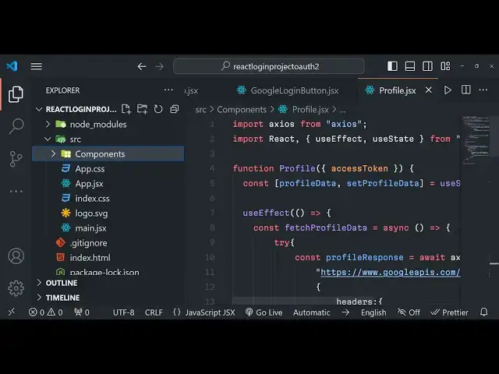Expand the TIMELINE section

click(x=108, y=298)
